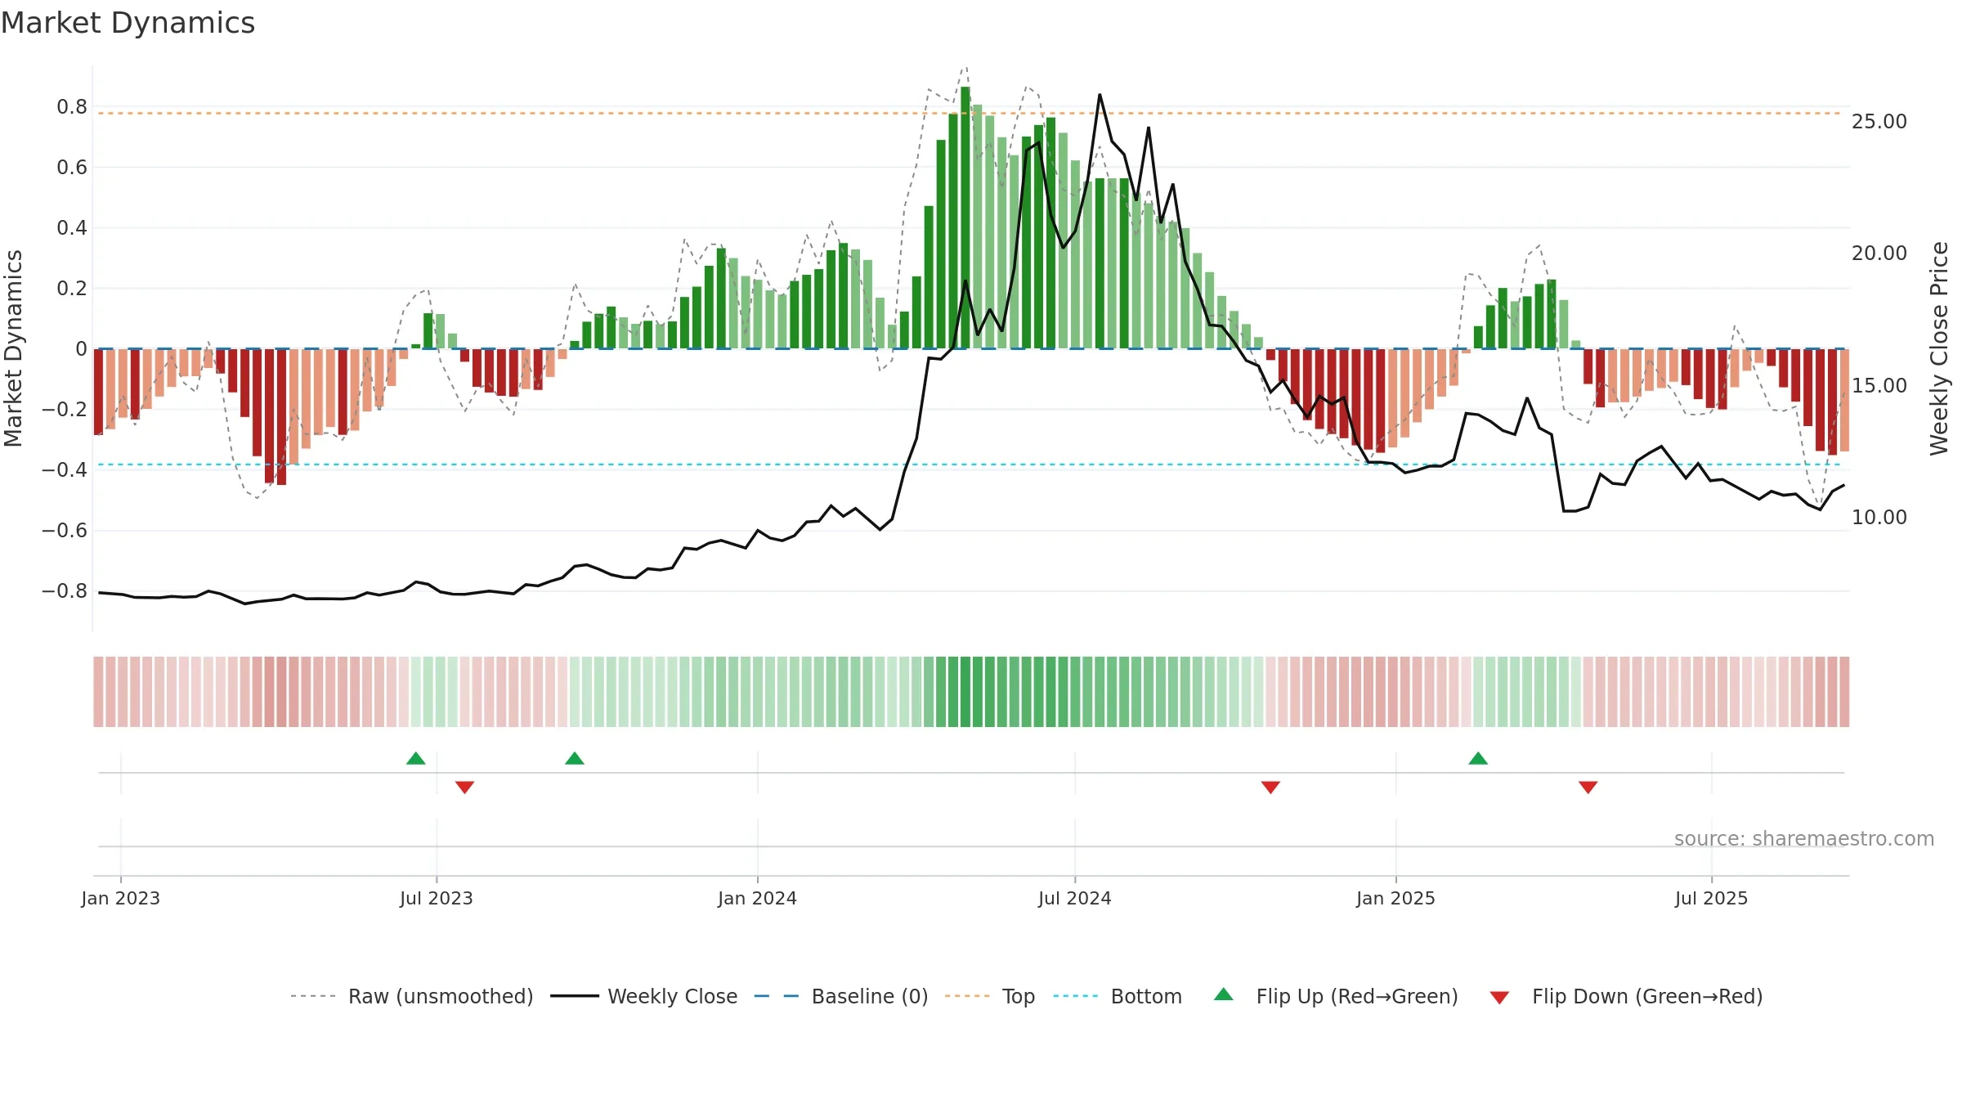
Task: Click the −0.8 left axis tick label
Action: pos(65,591)
